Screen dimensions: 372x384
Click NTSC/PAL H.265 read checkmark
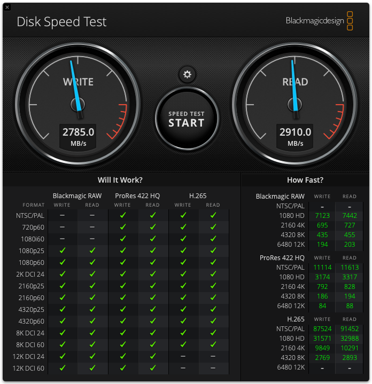pyautogui.click(x=213, y=215)
